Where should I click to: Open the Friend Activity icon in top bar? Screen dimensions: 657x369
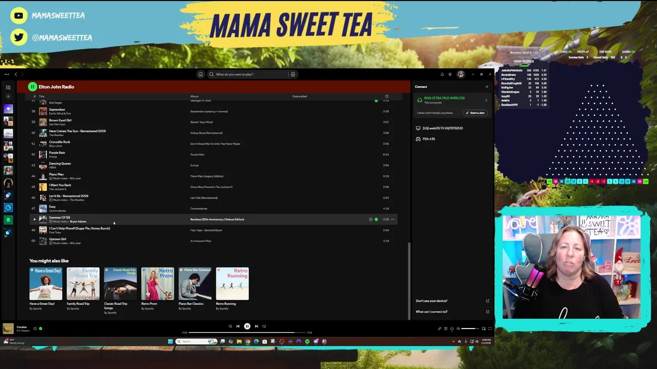click(450, 74)
